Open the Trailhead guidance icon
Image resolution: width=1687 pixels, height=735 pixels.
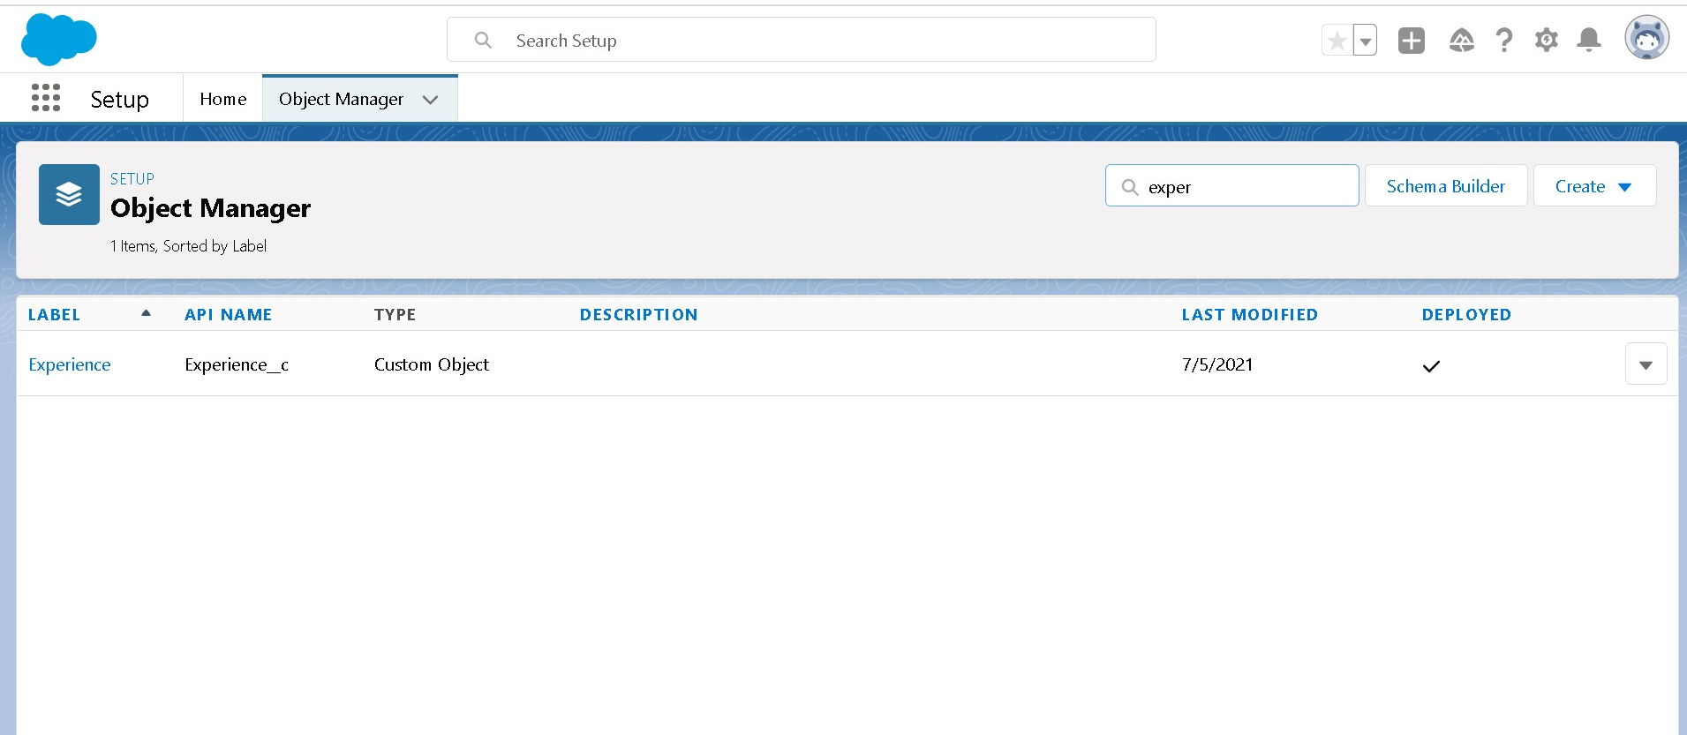coord(1461,41)
